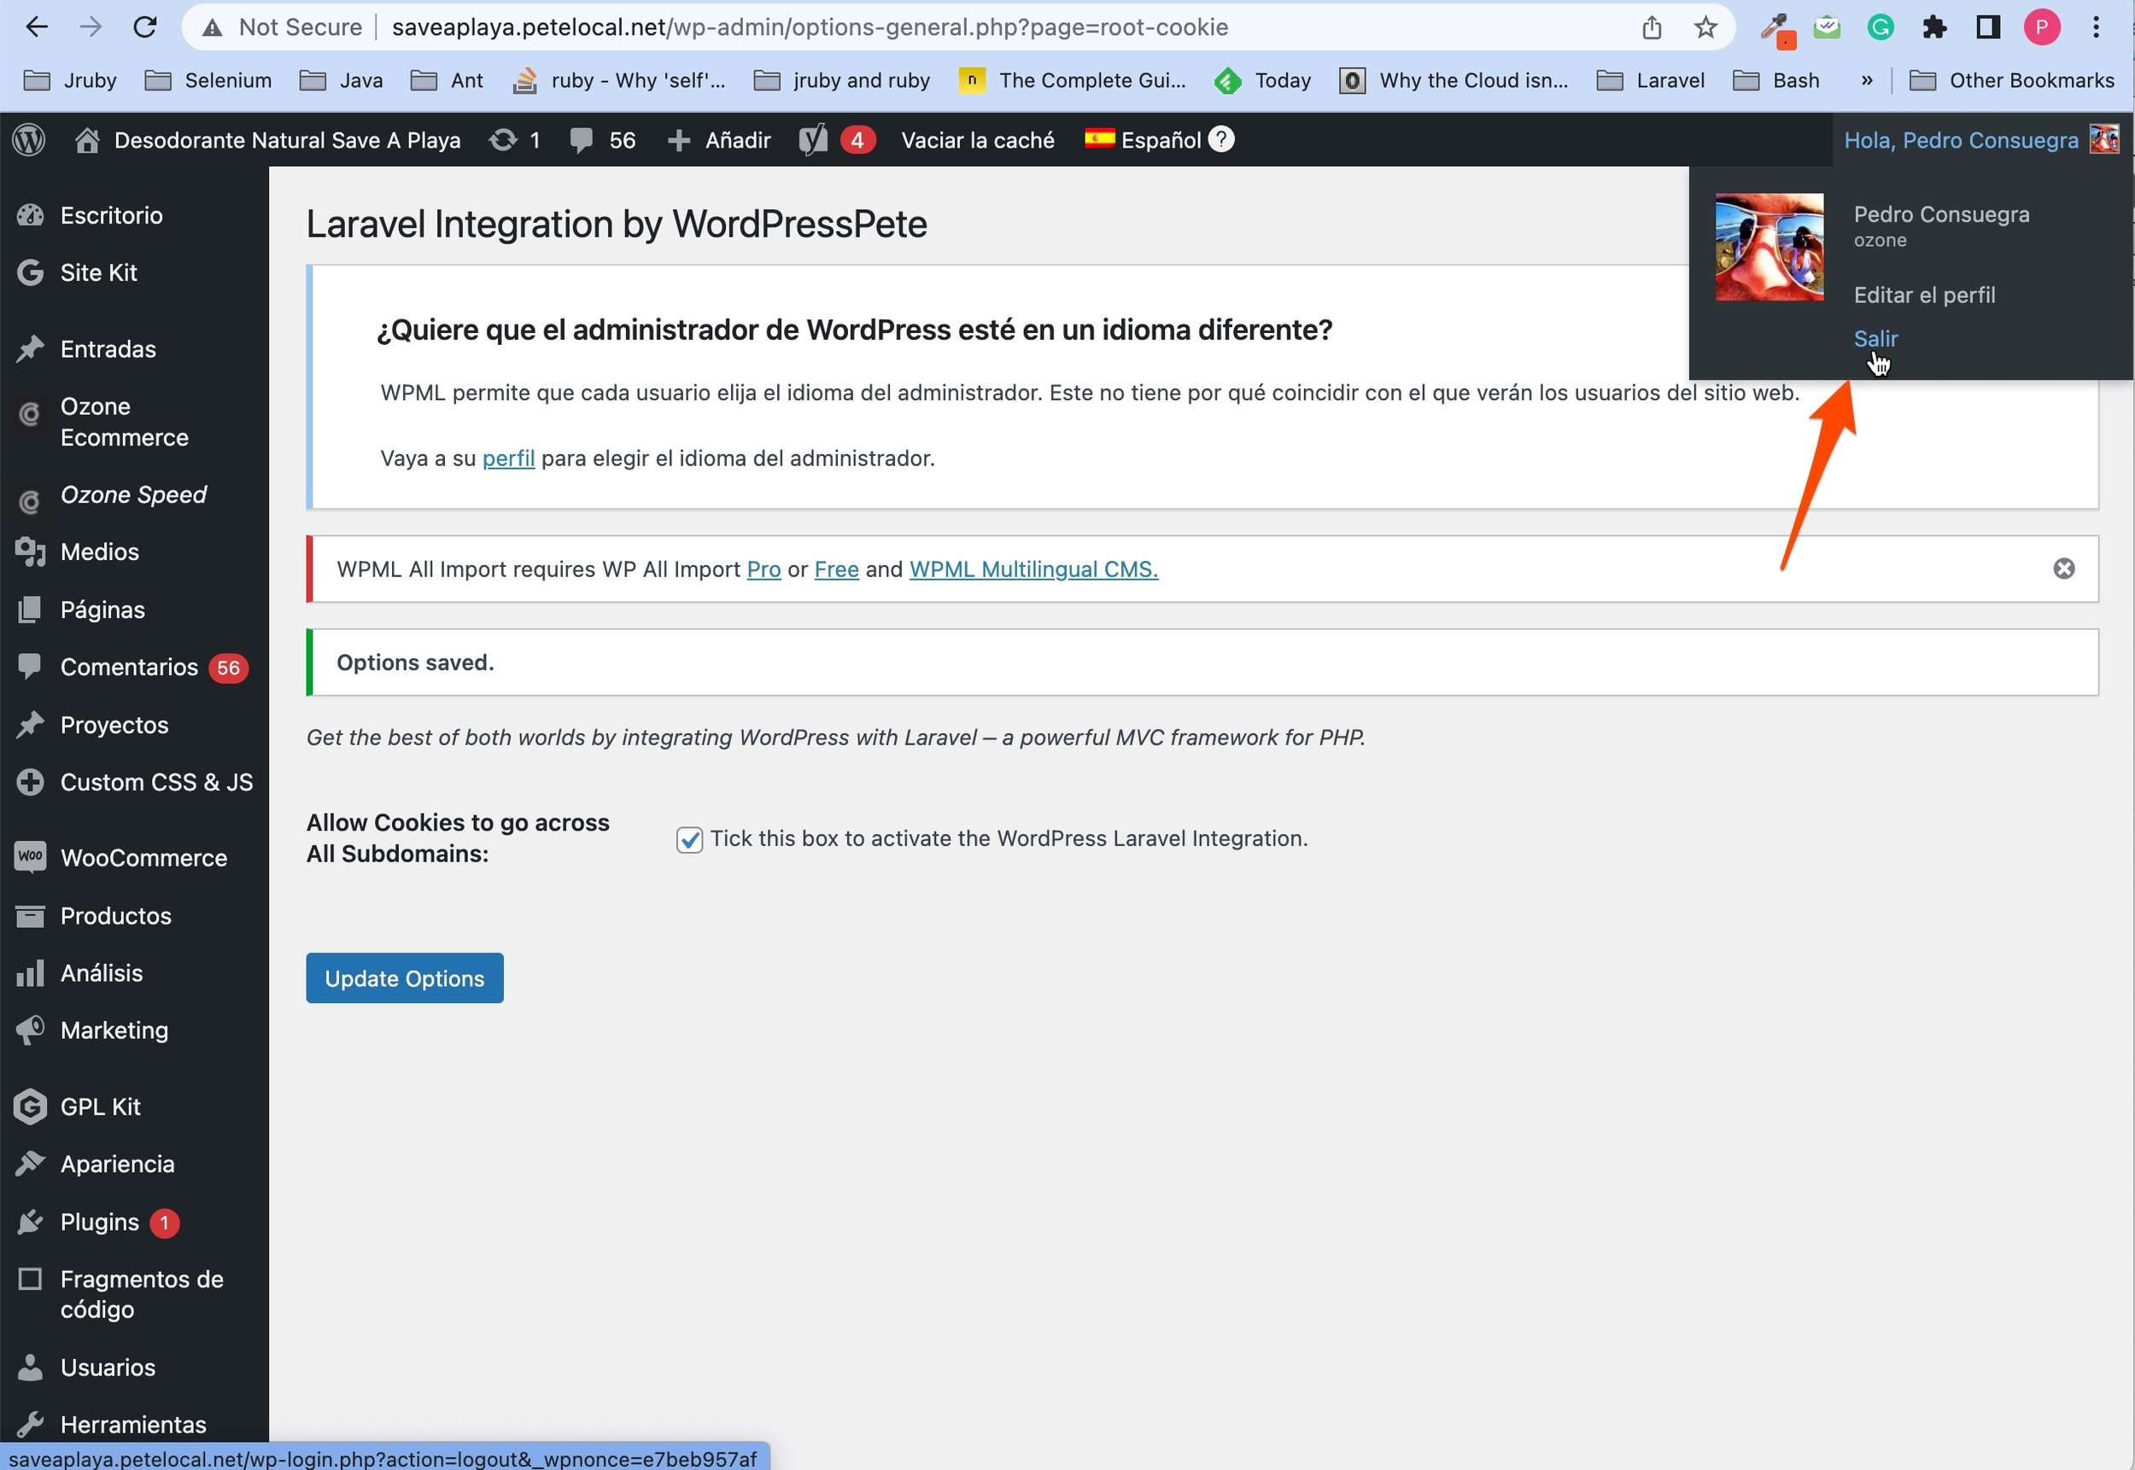The width and height of the screenshot is (2135, 1470).
Task: Toggle the Chrome side panel icon
Action: (x=1987, y=27)
